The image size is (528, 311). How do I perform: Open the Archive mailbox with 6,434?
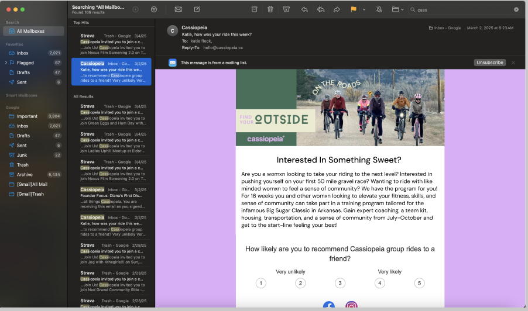[x=33, y=174]
